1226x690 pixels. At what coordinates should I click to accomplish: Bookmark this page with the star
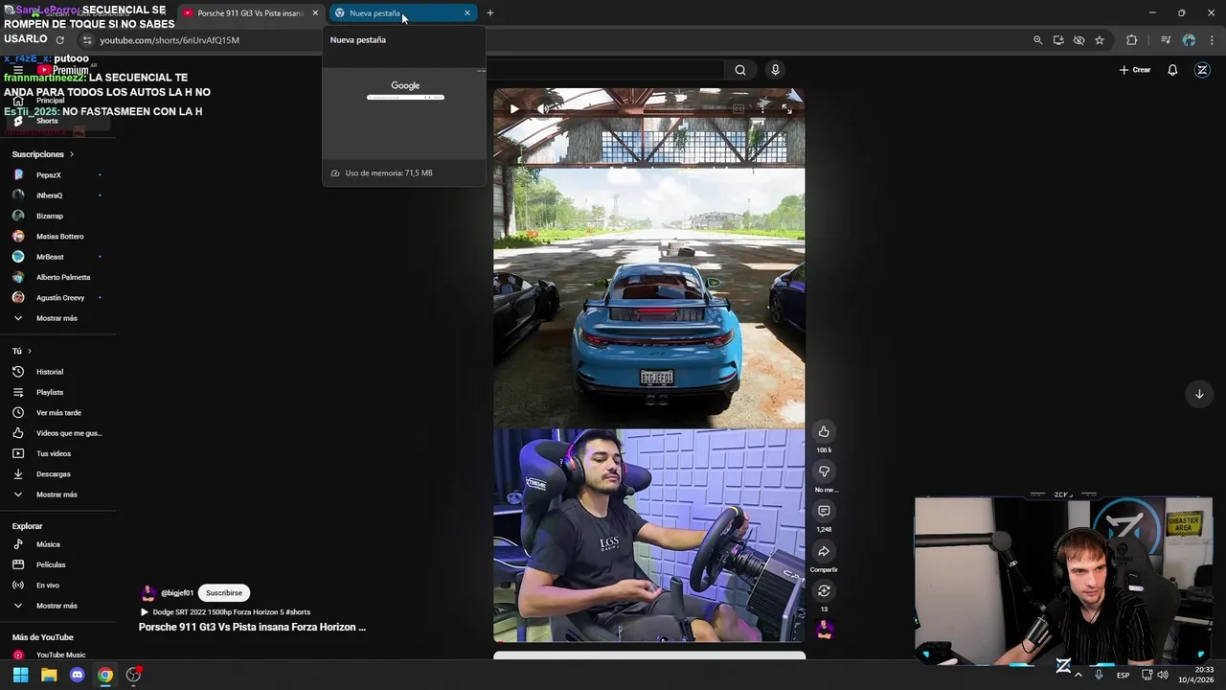[x=1100, y=40]
